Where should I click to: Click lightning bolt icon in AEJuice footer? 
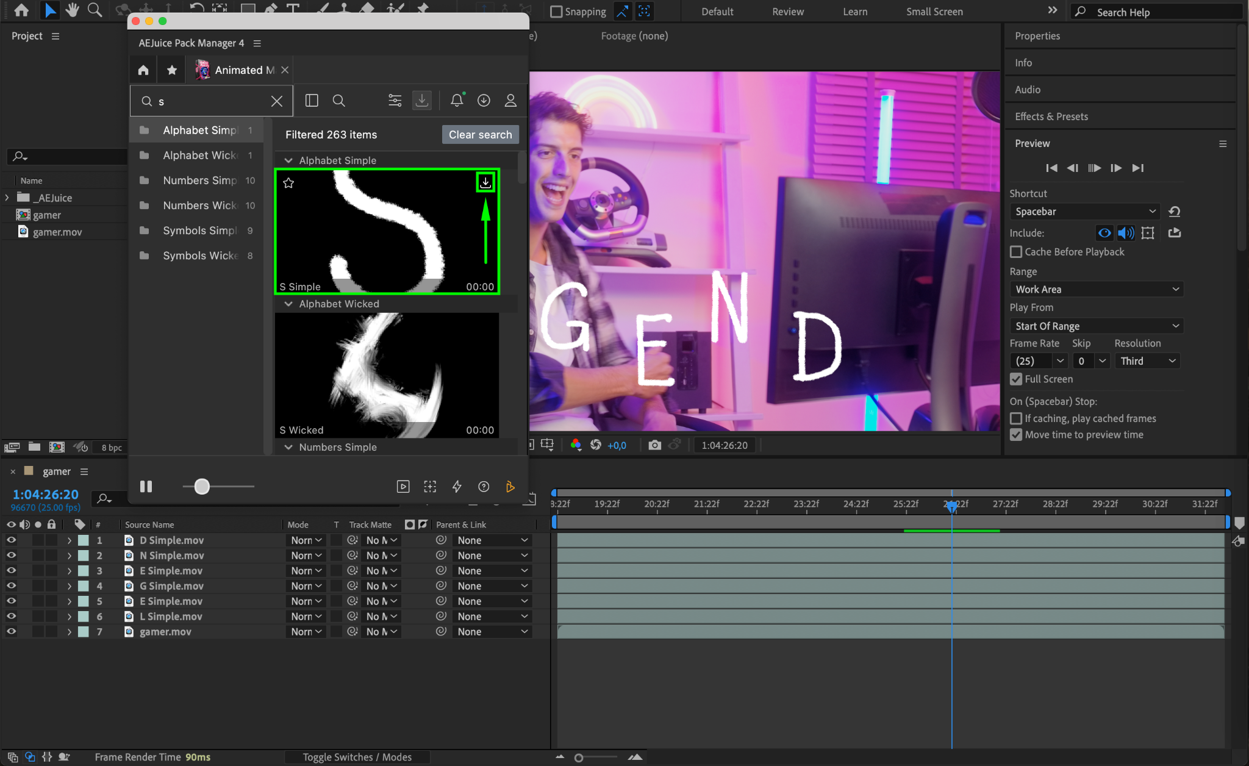457,486
